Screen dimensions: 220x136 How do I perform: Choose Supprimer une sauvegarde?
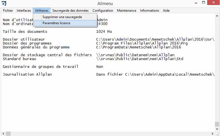pos(65,17)
